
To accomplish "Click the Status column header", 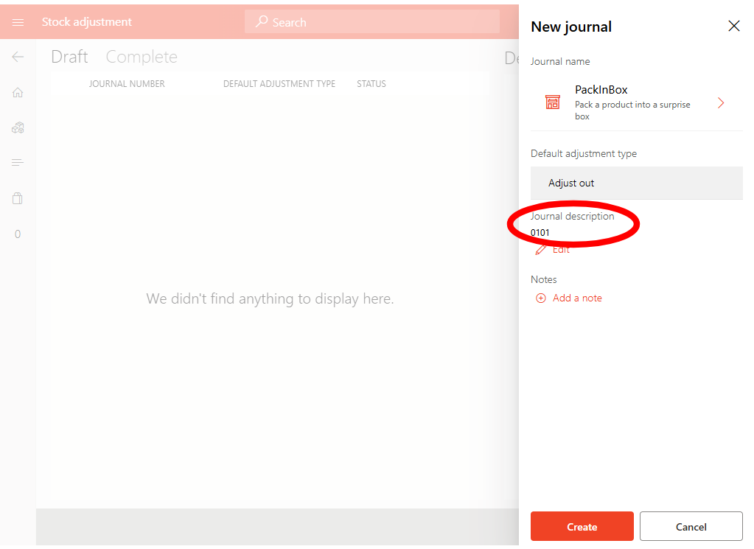I will [x=371, y=84].
